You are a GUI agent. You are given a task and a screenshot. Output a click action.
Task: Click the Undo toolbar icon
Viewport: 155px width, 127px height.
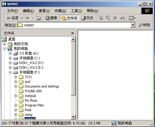(x=122, y=18)
